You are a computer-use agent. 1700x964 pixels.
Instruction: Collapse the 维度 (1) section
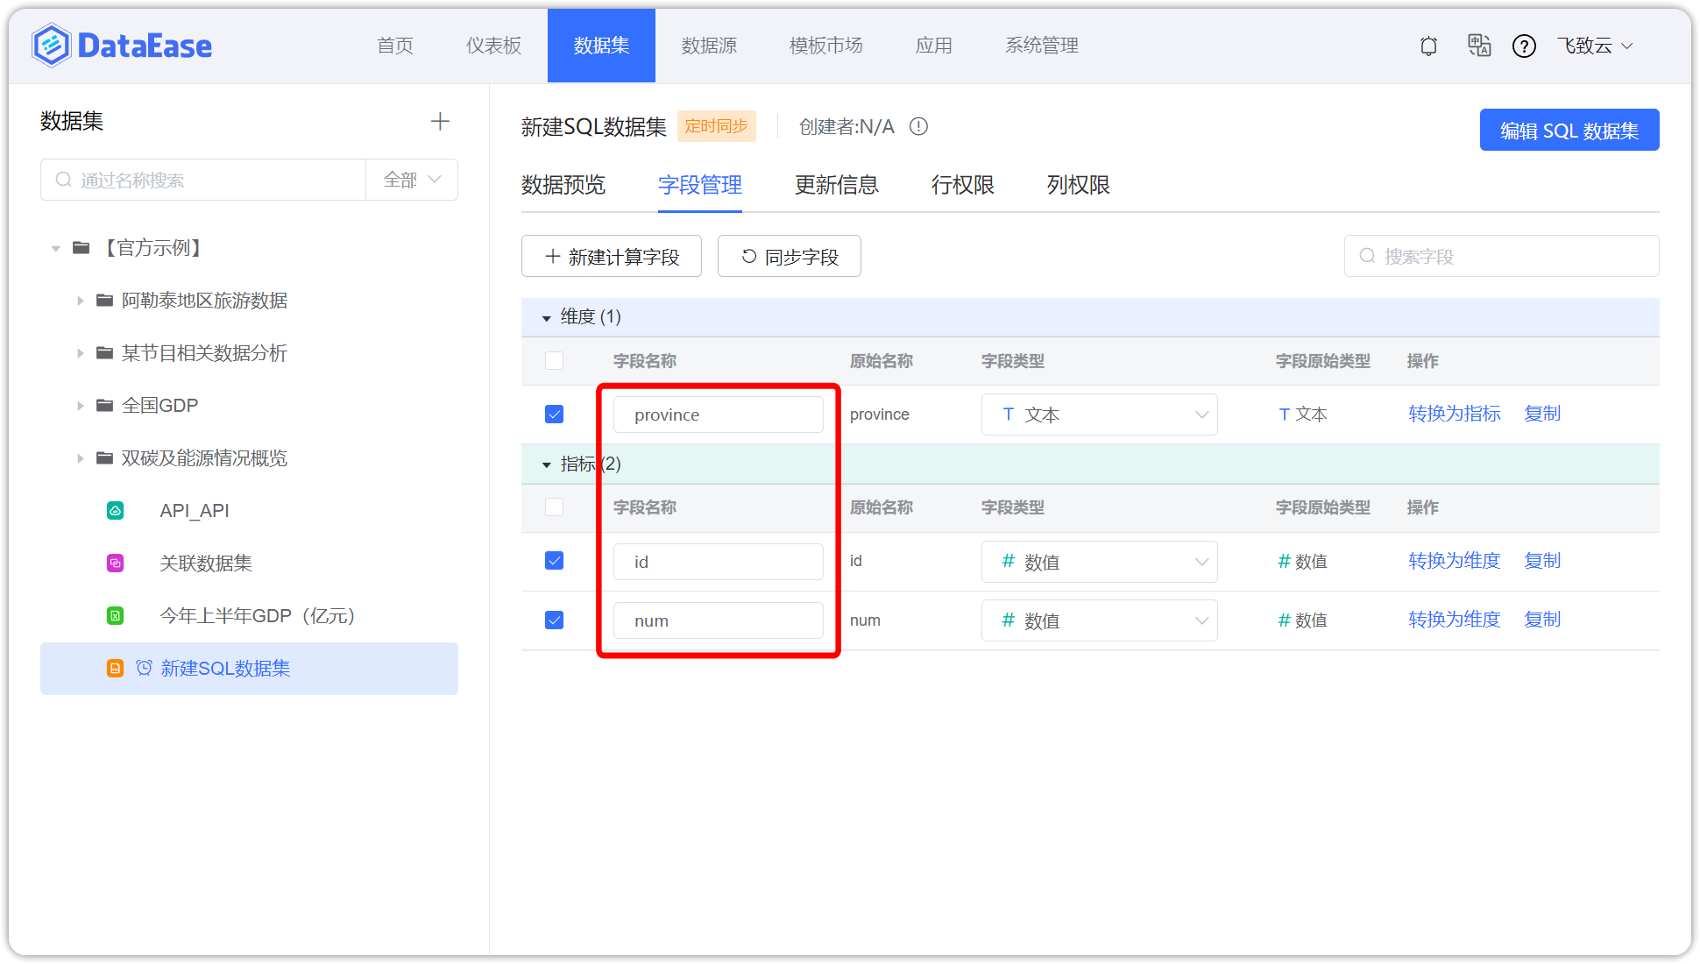tap(546, 317)
